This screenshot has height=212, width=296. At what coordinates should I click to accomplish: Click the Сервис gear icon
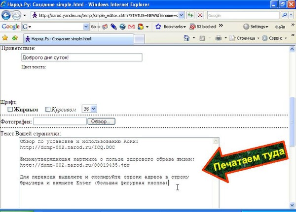(x=265, y=38)
